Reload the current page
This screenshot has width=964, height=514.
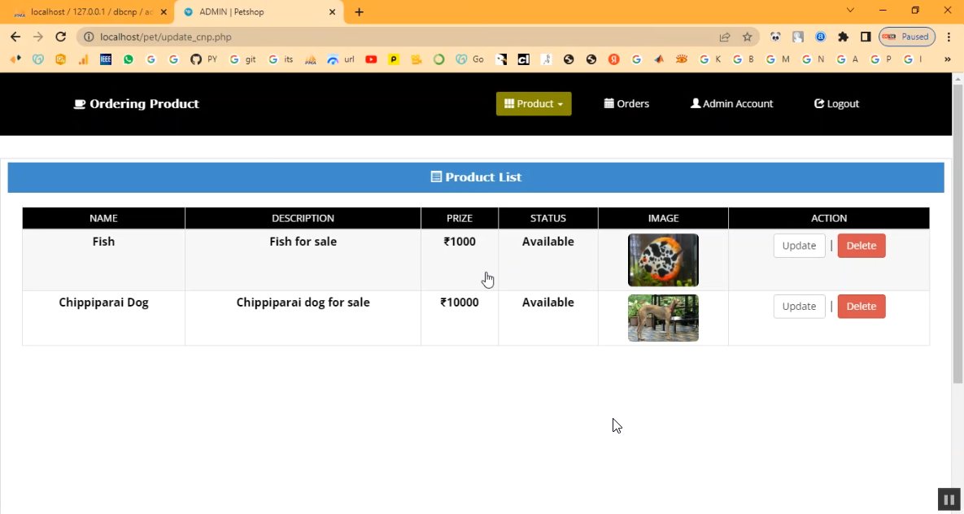click(60, 37)
